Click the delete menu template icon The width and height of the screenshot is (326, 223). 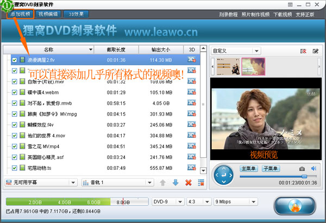click(303, 51)
